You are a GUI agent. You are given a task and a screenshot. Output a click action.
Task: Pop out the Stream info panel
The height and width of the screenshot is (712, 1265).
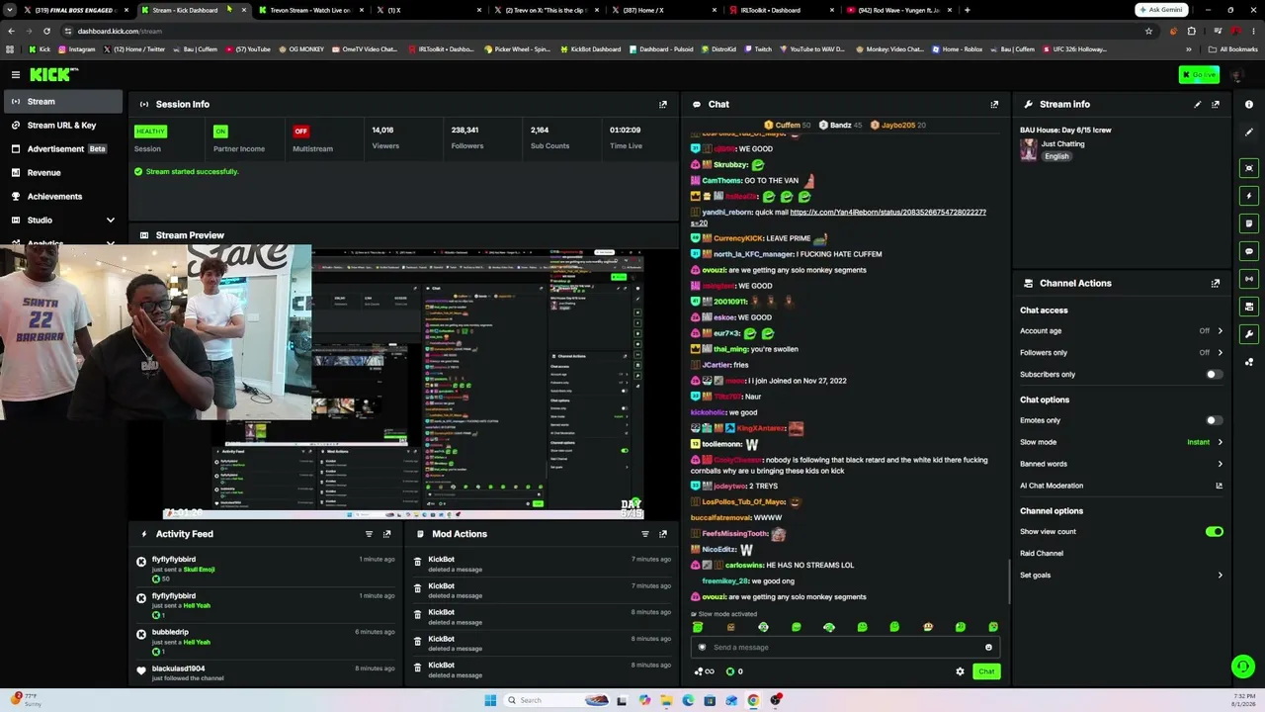[x=1216, y=104]
